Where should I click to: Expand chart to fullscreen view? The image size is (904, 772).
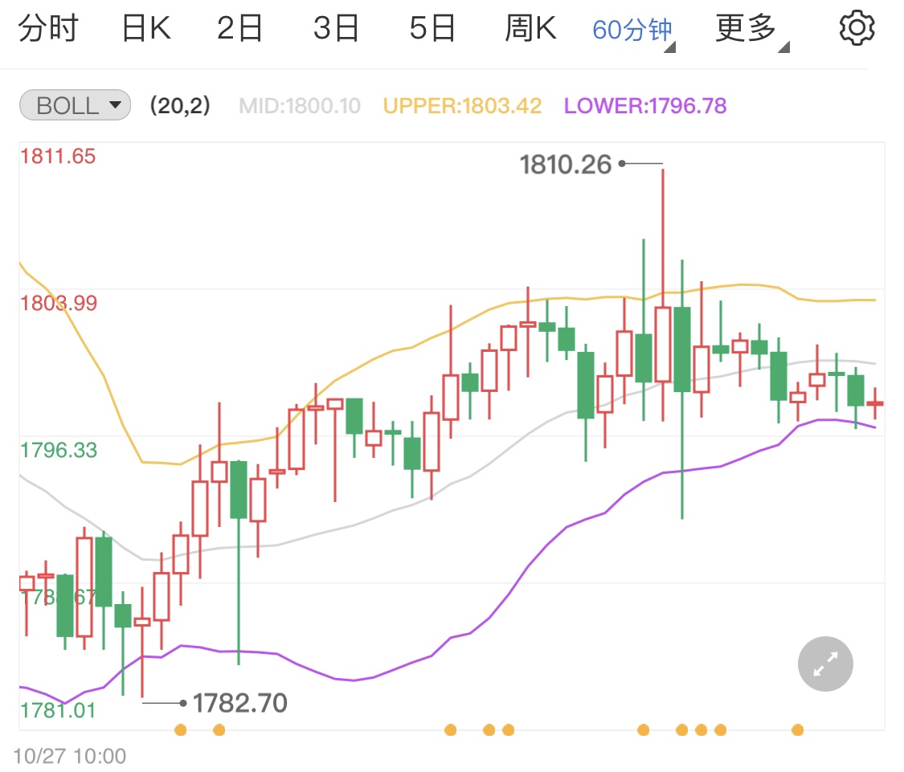click(825, 664)
